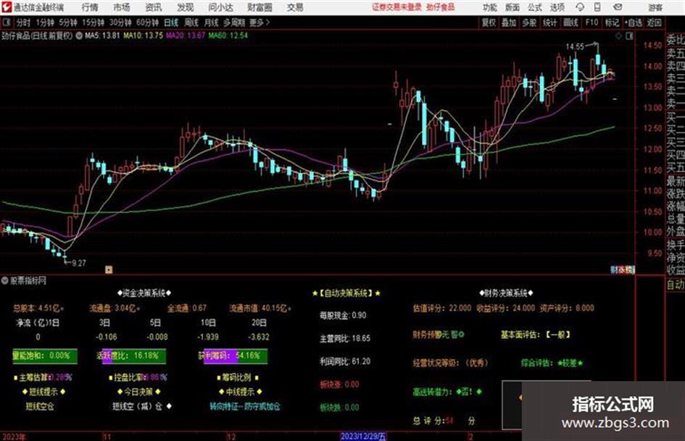This screenshot has height=441, width=685.
Task: Click the MA60: 12.54 indicator value
Action: pos(228,35)
